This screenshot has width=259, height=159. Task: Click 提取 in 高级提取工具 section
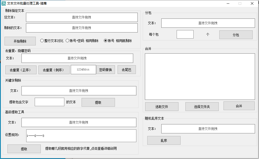(24, 149)
